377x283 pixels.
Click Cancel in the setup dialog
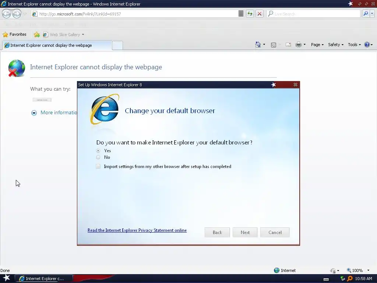click(275, 232)
